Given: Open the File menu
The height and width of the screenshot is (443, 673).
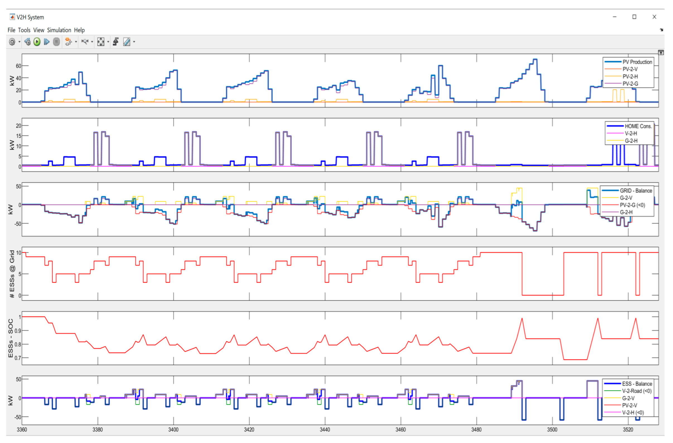Looking at the screenshot, I should tap(11, 30).
